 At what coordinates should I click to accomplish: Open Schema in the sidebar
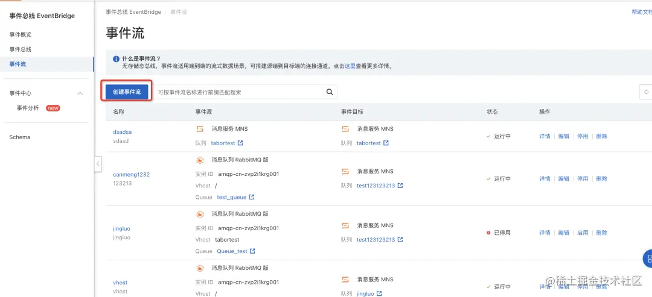pos(19,137)
